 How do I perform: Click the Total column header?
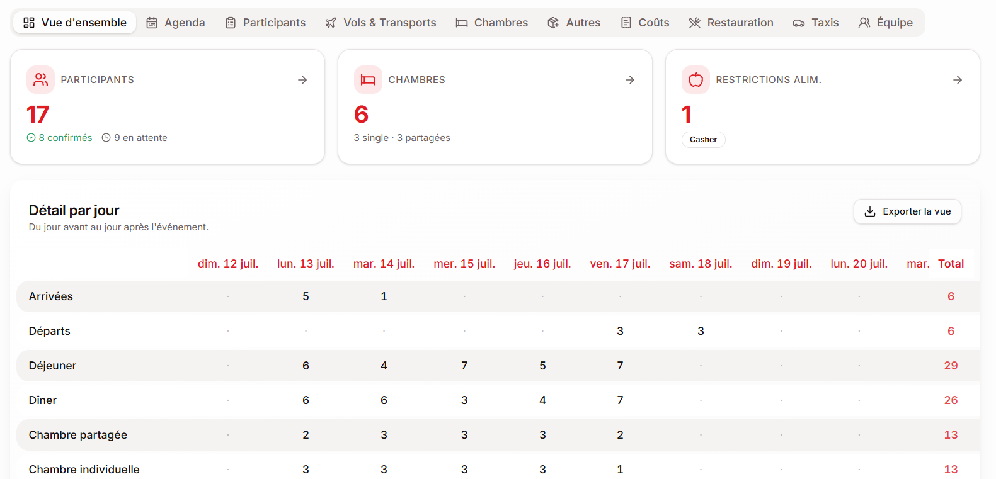point(951,264)
